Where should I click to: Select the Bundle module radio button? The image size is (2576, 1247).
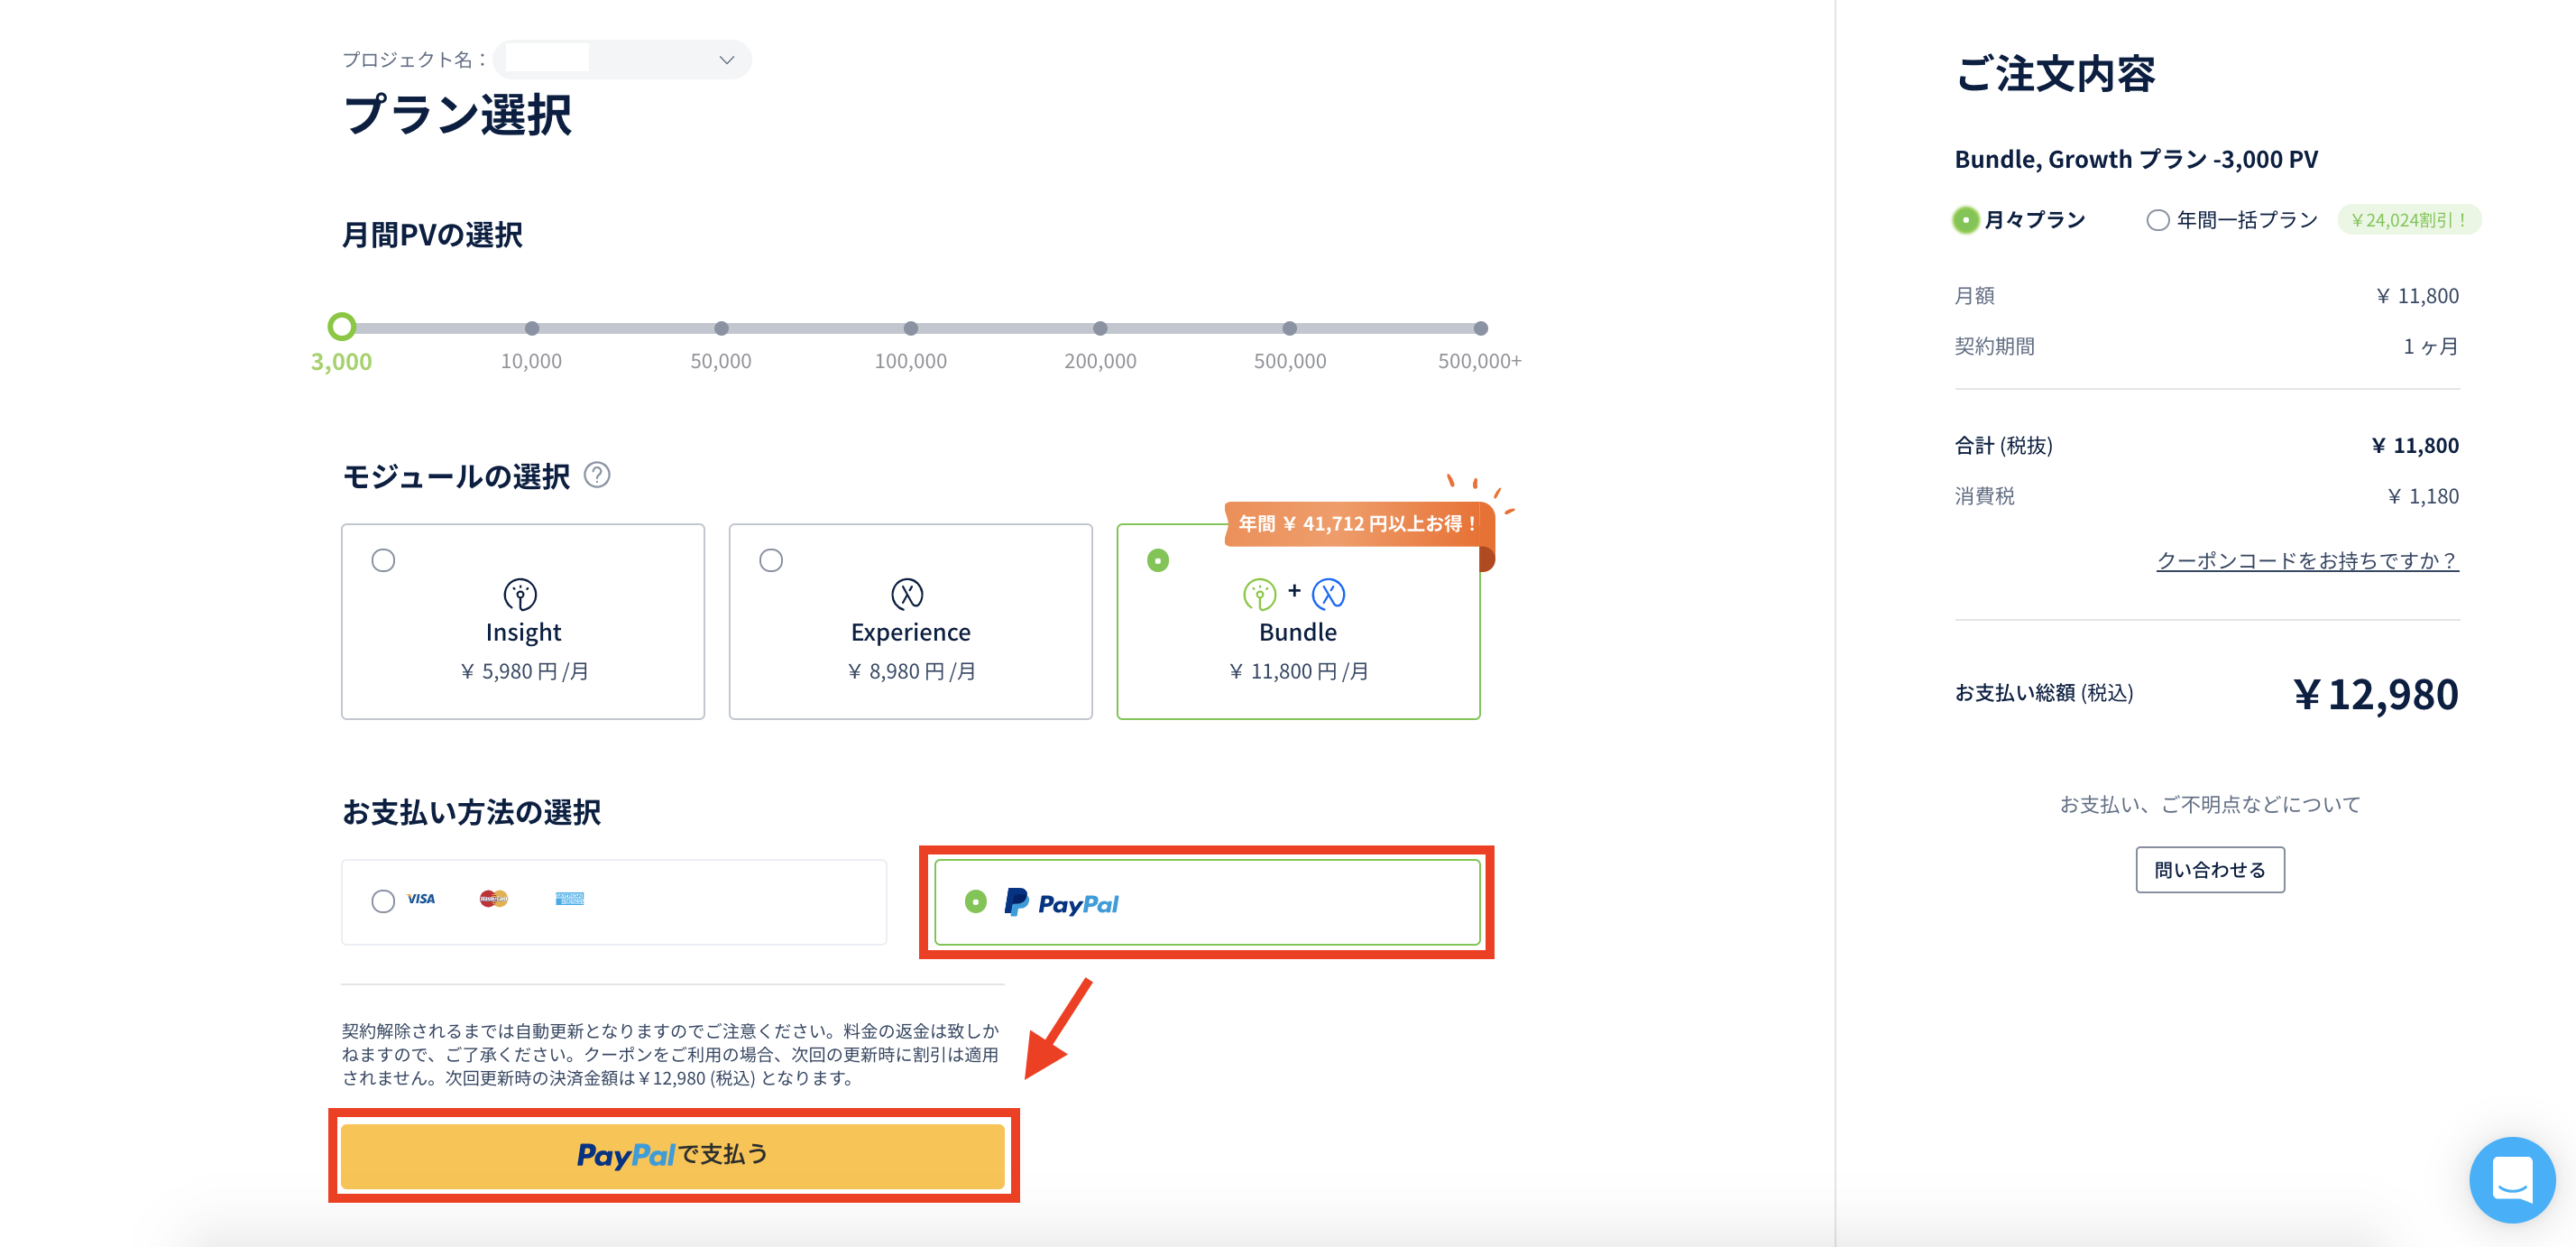tap(1158, 560)
